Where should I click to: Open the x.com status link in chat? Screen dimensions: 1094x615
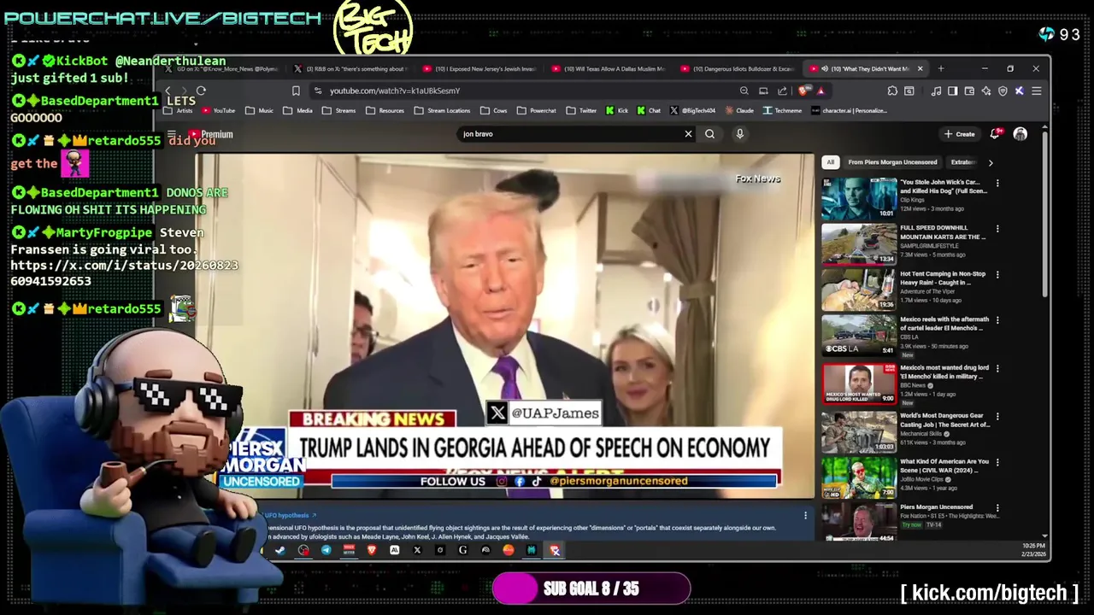[124, 273]
